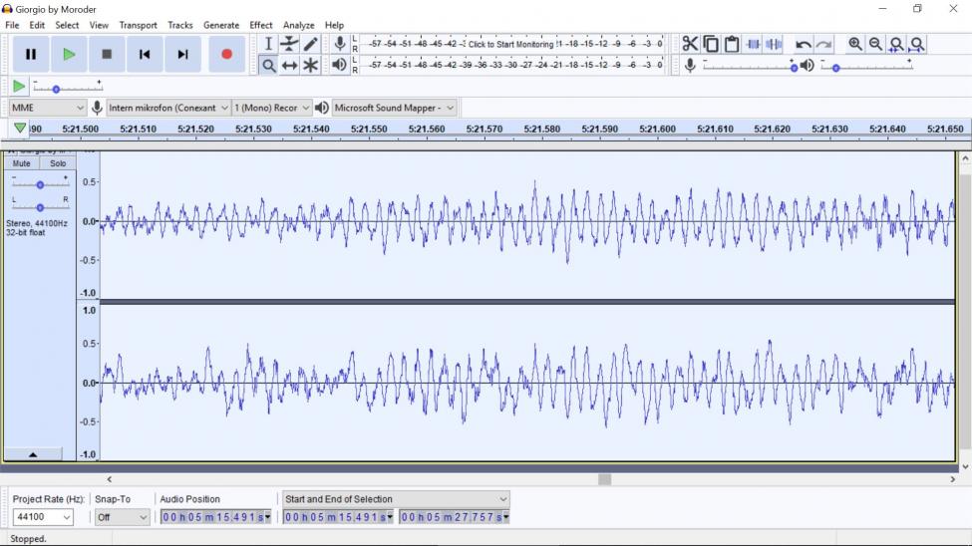Open the View menu
972x546 pixels.
(x=99, y=26)
